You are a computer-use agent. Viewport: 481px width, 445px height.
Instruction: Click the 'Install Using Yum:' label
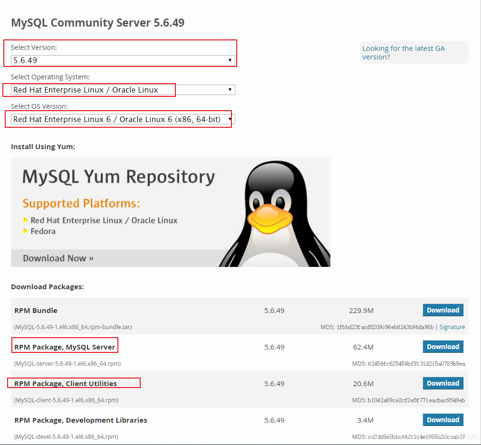click(x=43, y=146)
